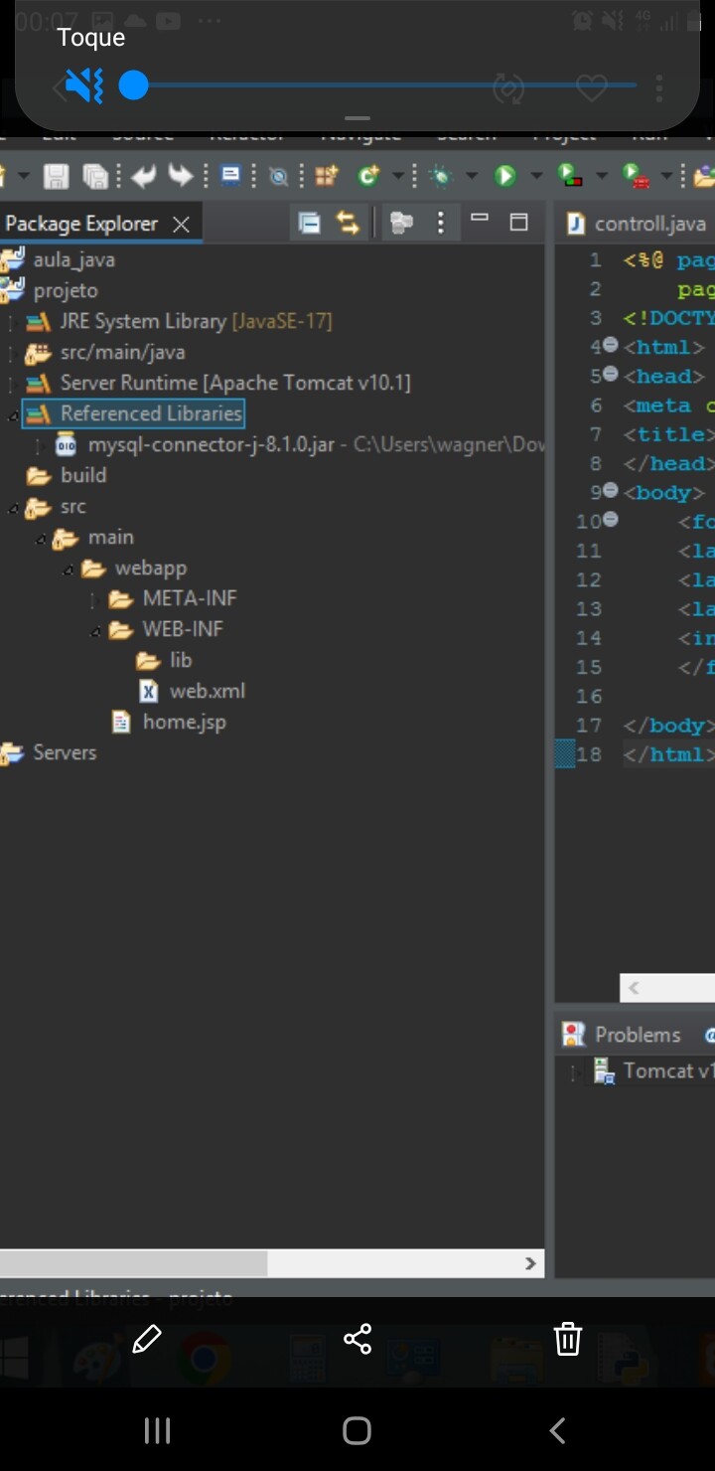
Task: Toggle Link with Editor in Package Explorer
Action: click(x=348, y=224)
